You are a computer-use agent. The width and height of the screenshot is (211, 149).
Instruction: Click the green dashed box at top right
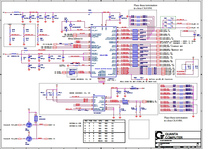169,20
